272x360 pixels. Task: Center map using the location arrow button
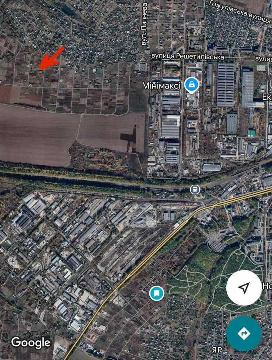[x=244, y=288]
